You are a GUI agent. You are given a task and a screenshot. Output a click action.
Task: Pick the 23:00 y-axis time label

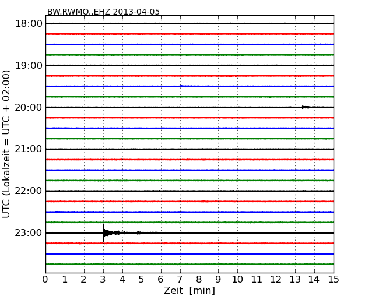(x=29, y=232)
